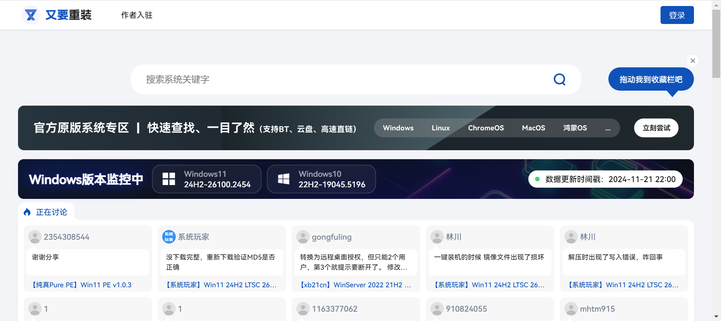Screen dimensions: 721x321
Task: Click the 系统玩家 avatar badge
Action: coord(169,237)
